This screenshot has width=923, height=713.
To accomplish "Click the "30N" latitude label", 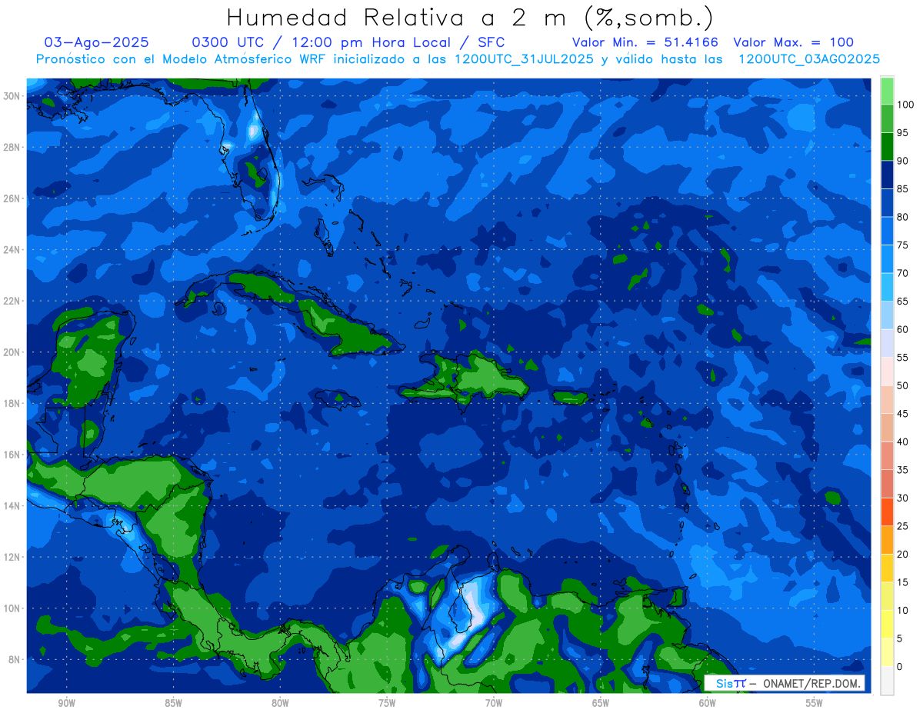I will [x=13, y=96].
